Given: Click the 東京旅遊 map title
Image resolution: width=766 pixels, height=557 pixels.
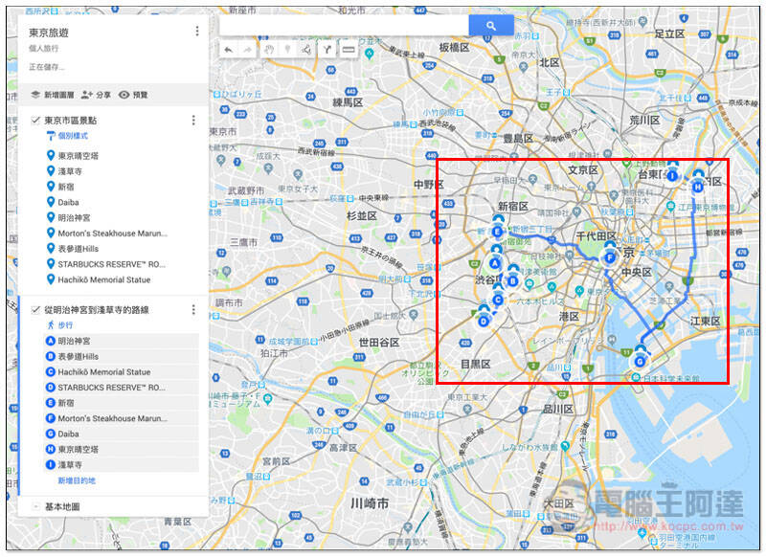Looking at the screenshot, I should tap(49, 33).
